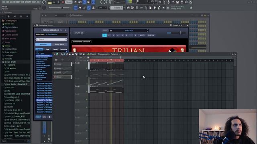Click the red record button
This screenshot has height=144, width=257.
pyautogui.click(x=63, y=2)
